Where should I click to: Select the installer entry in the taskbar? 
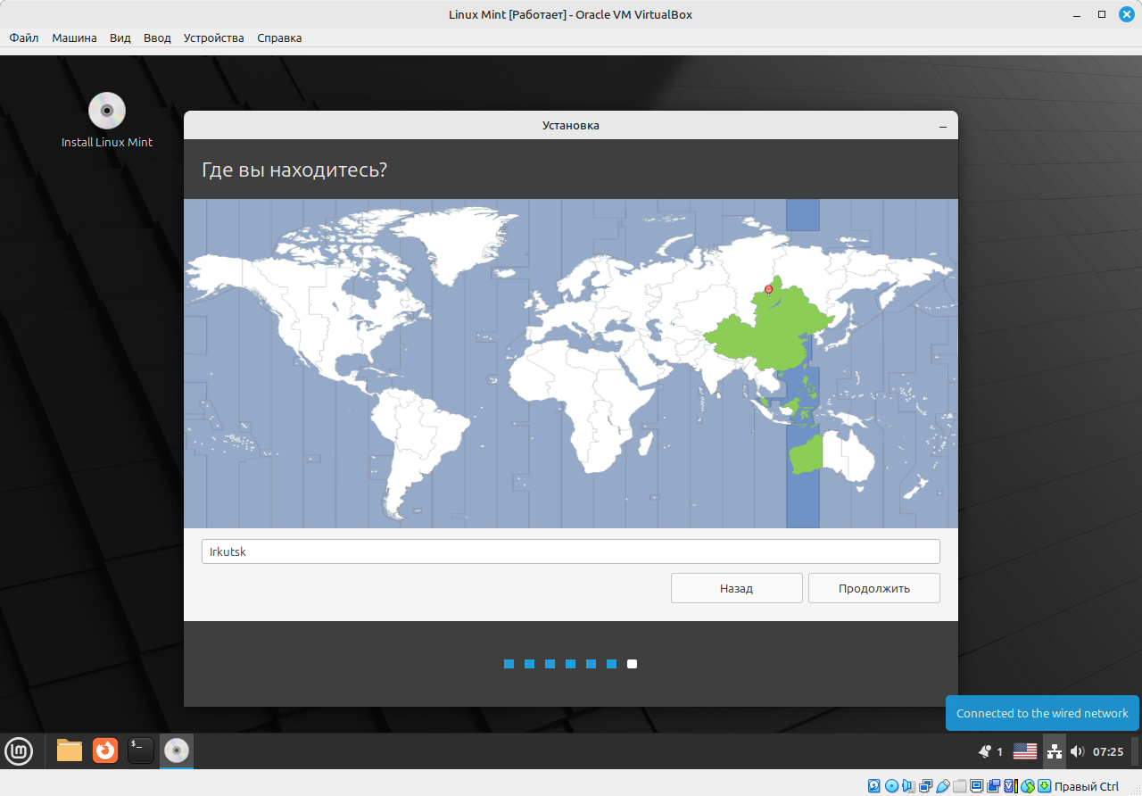click(x=177, y=750)
